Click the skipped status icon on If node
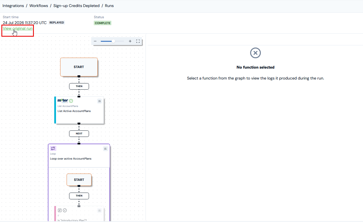 65,210
